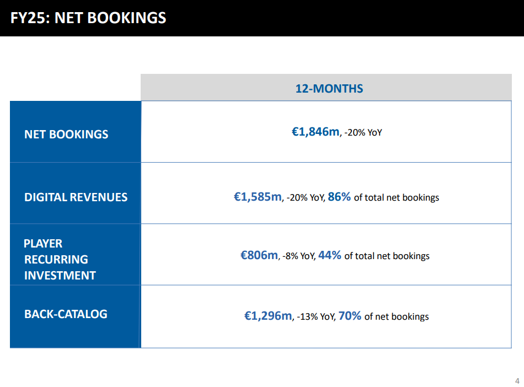
Task: Click the 70% share figure
Action: tap(350, 316)
